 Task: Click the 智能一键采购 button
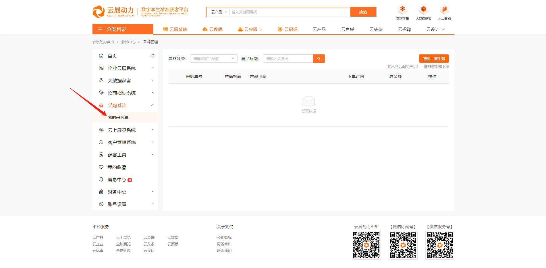click(434, 59)
